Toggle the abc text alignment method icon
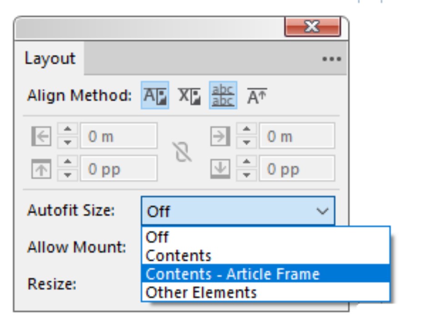Viewport: 425px width, 325px height. pos(223,95)
